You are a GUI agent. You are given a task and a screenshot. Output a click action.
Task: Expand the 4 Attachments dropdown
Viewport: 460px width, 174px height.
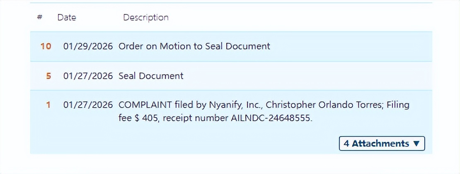pos(382,143)
